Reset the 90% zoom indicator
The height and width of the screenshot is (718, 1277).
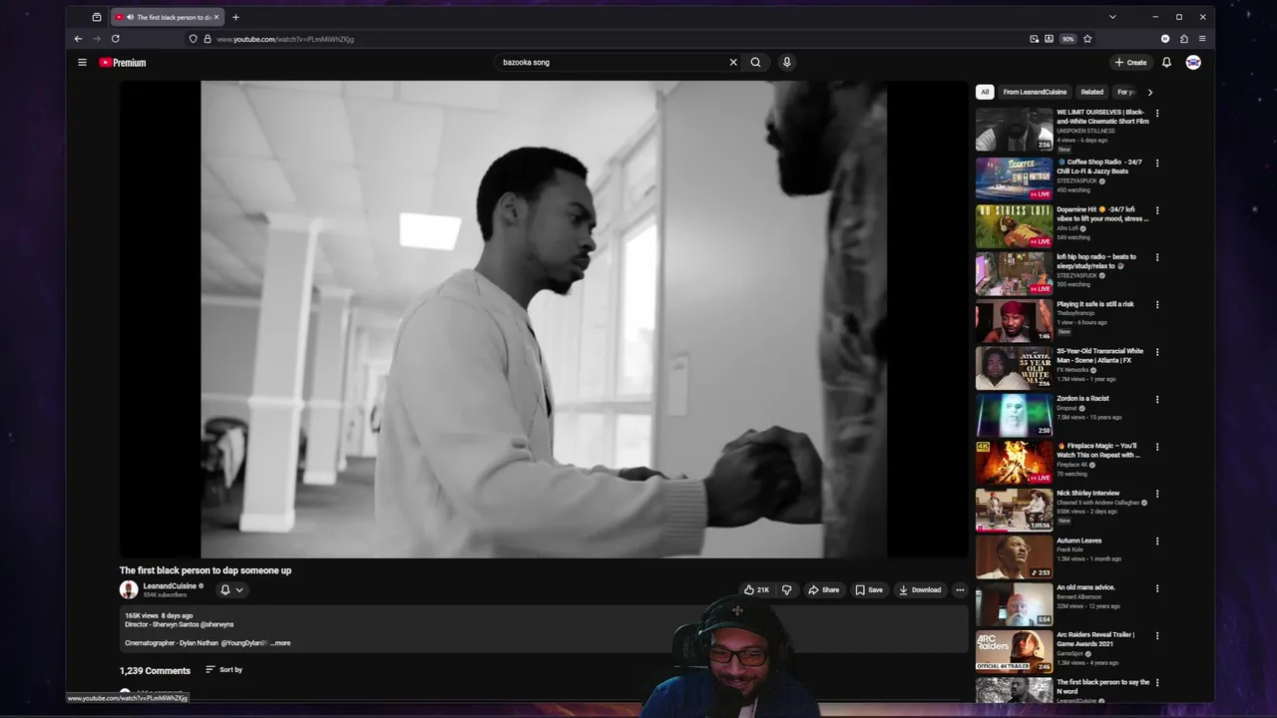point(1068,39)
